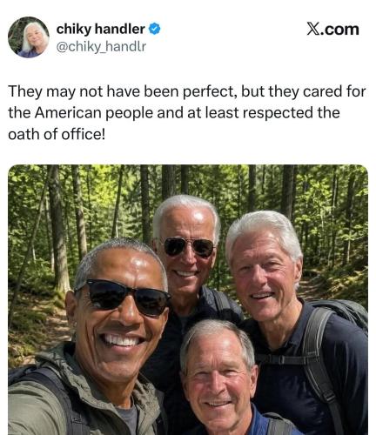
Task: Click the man at the photo's bottom center
Action: click(x=219, y=377)
